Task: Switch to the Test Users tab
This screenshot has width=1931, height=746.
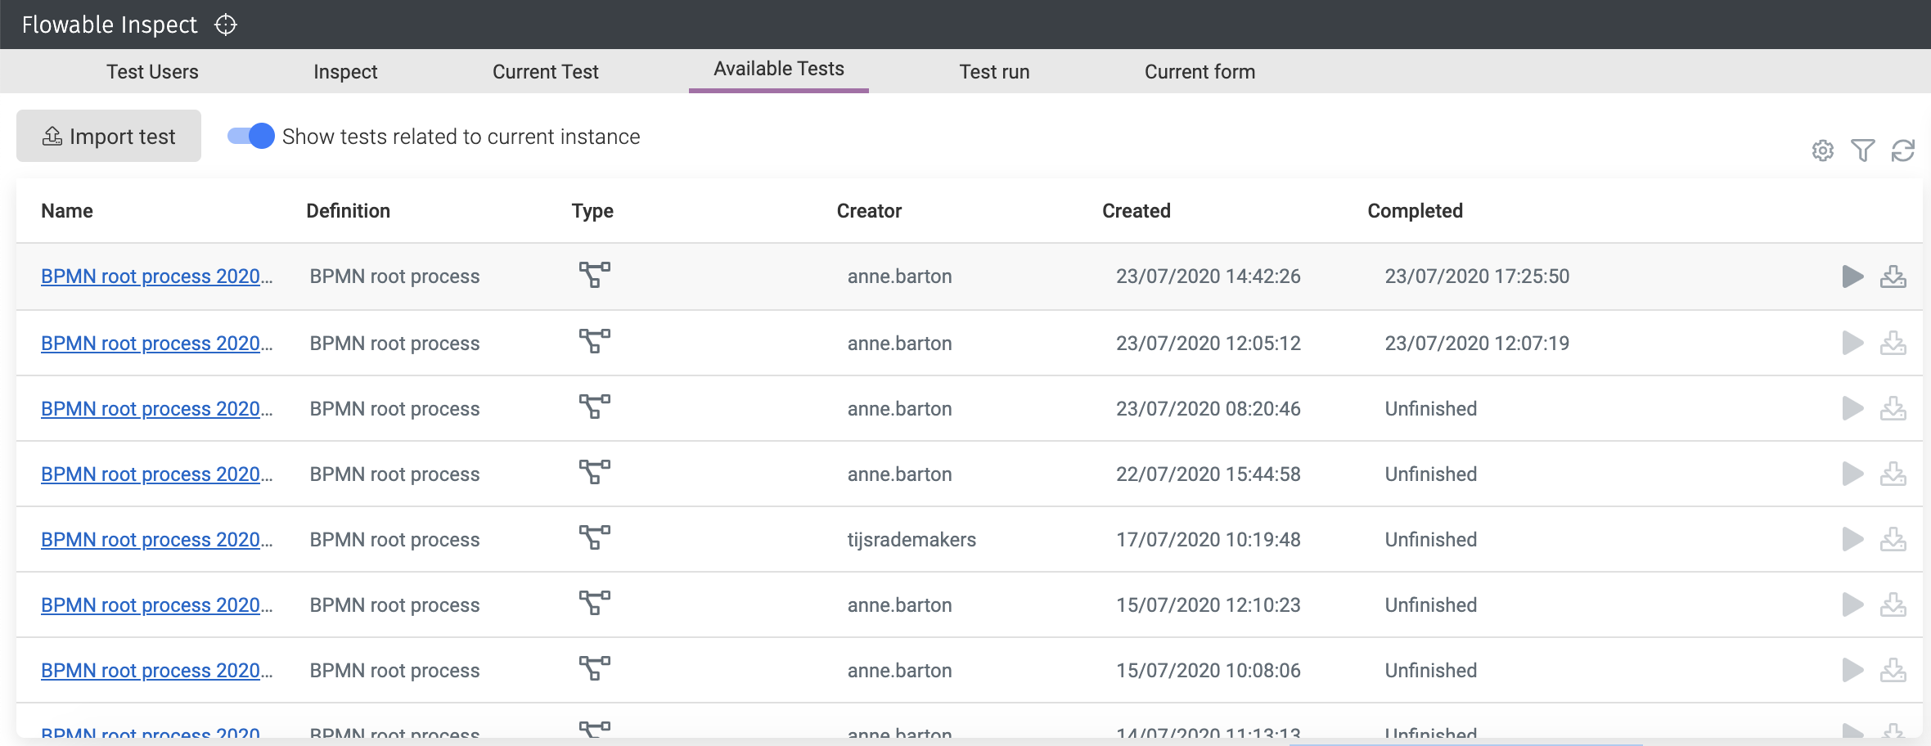Action: pyautogui.click(x=152, y=72)
